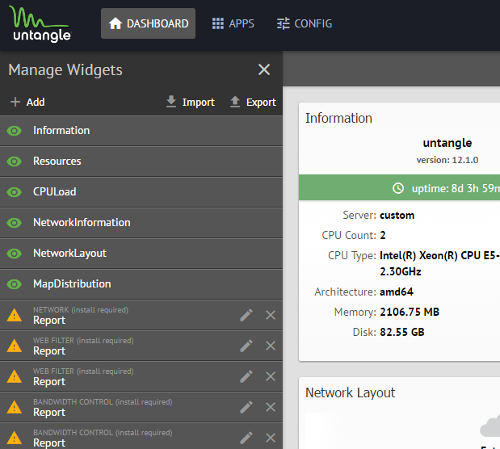Screen dimensions: 500x449
Task: Click the Manage Widgets heading
Action: (x=65, y=70)
